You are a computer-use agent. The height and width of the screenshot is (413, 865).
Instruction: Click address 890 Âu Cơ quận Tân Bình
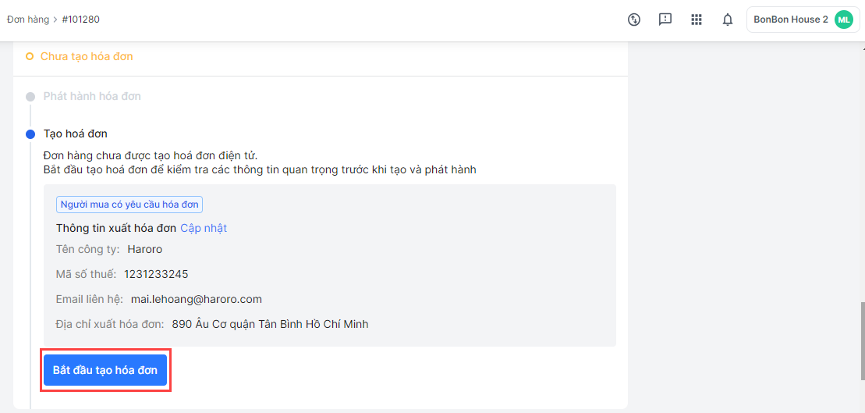coord(271,324)
